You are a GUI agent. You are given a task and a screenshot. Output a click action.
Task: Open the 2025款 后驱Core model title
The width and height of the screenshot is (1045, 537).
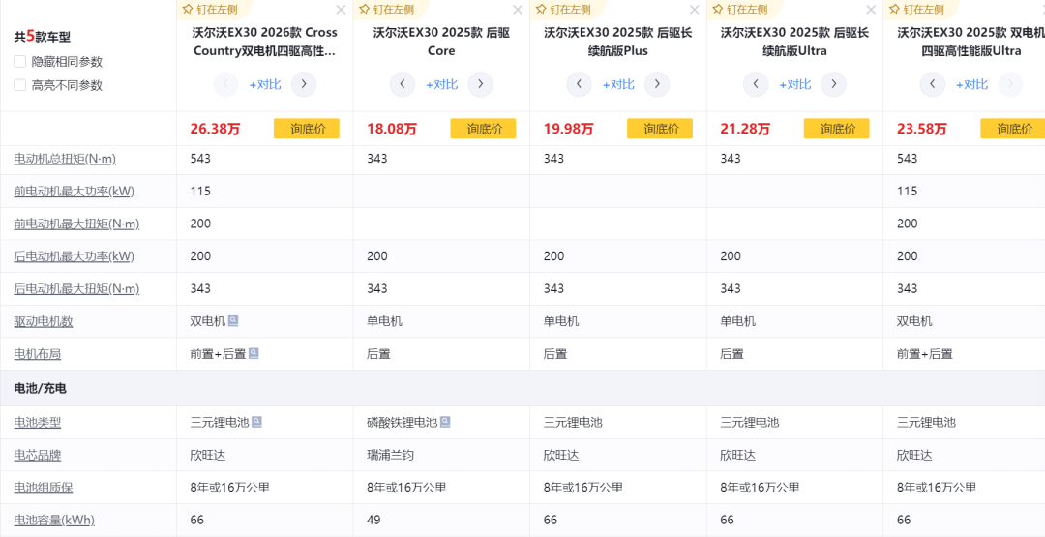tap(441, 42)
